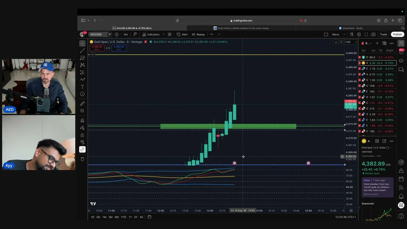Click Safari back navigation arrow
This screenshot has width=407, height=229.
[95, 20]
